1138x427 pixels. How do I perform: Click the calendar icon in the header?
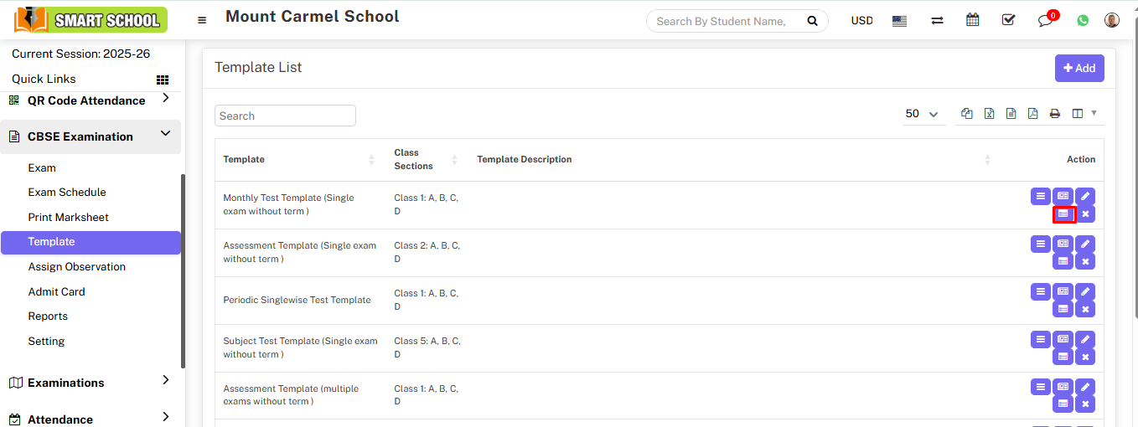pyautogui.click(x=972, y=20)
